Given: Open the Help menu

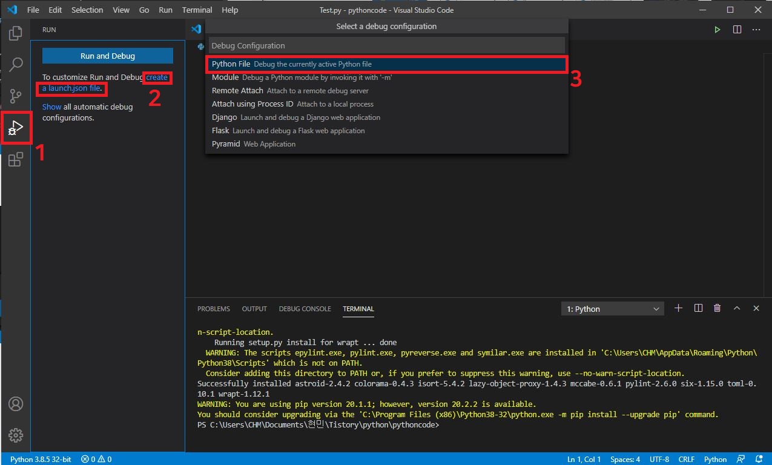Looking at the screenshot, I should (x=230, y=10).
